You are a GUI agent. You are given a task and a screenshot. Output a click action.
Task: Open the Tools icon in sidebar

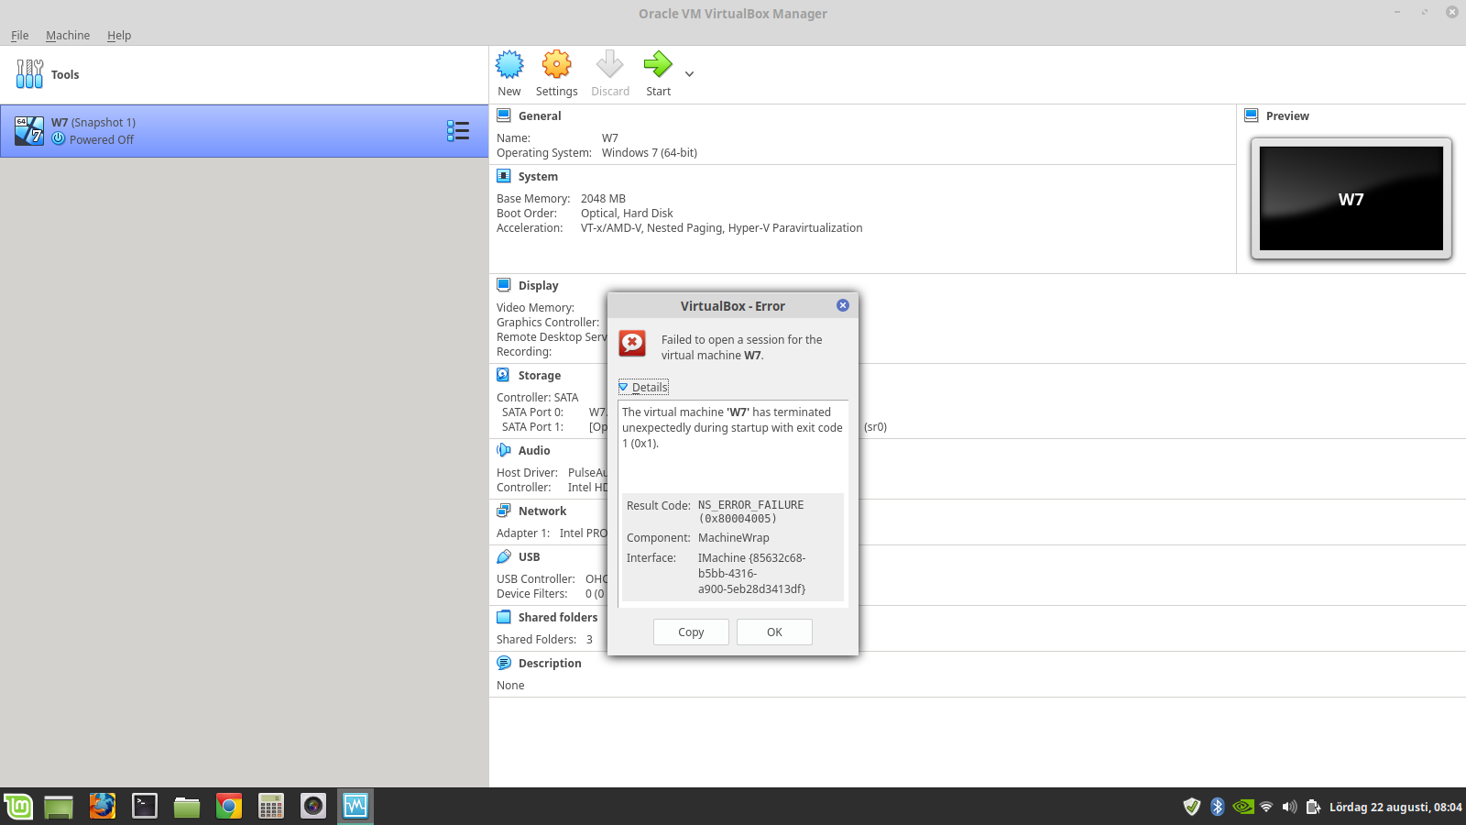point(29,74)
